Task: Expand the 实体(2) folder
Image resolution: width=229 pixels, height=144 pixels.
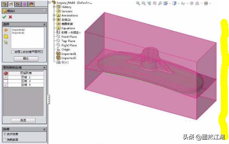Action: coord(54,19)
